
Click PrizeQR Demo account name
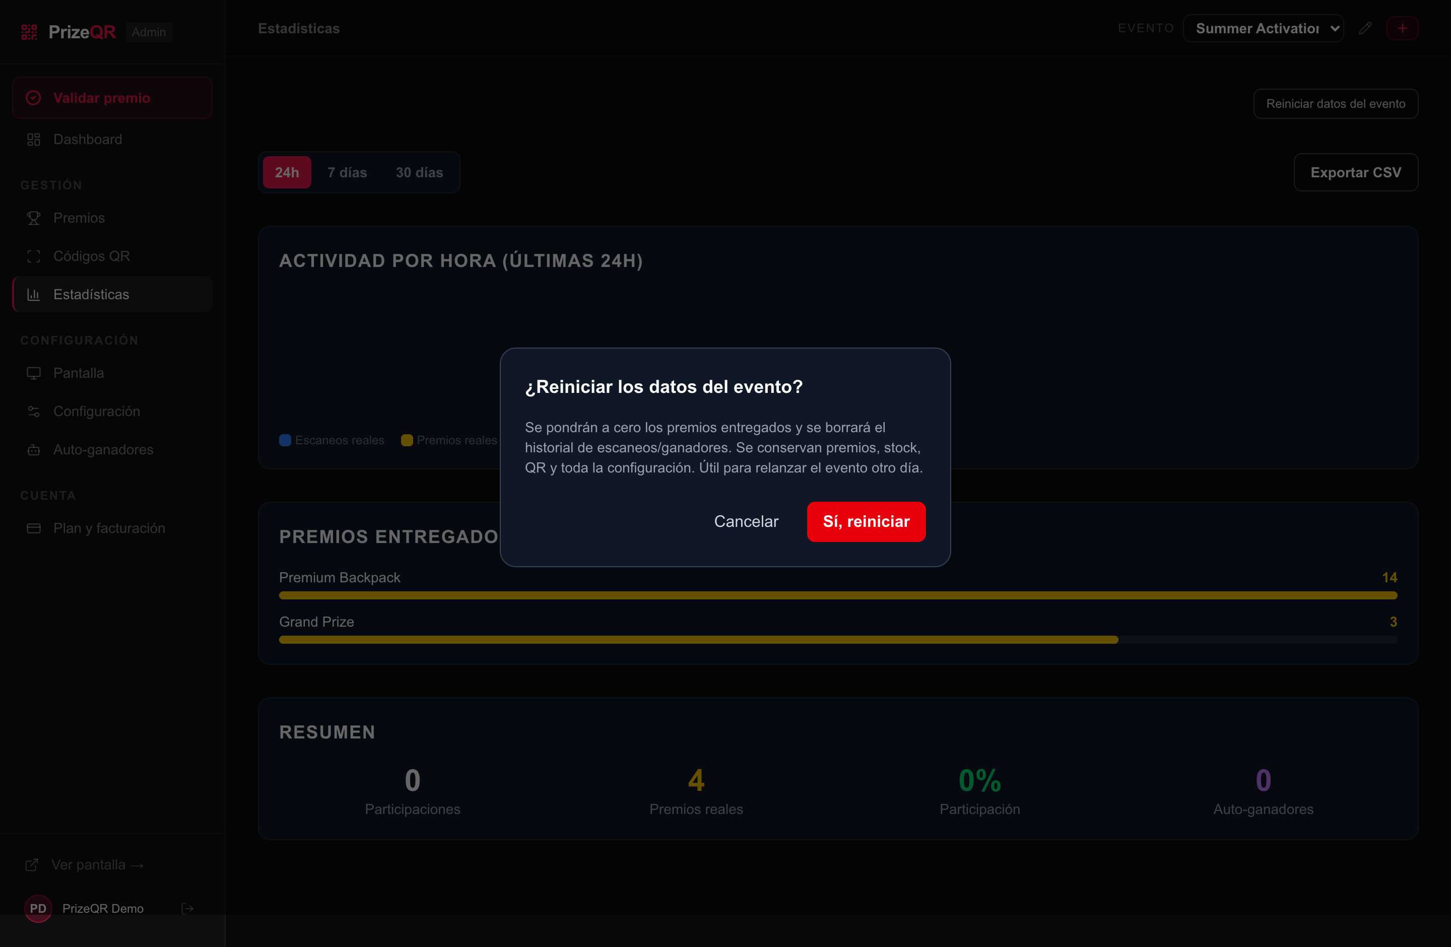(103, 909)
